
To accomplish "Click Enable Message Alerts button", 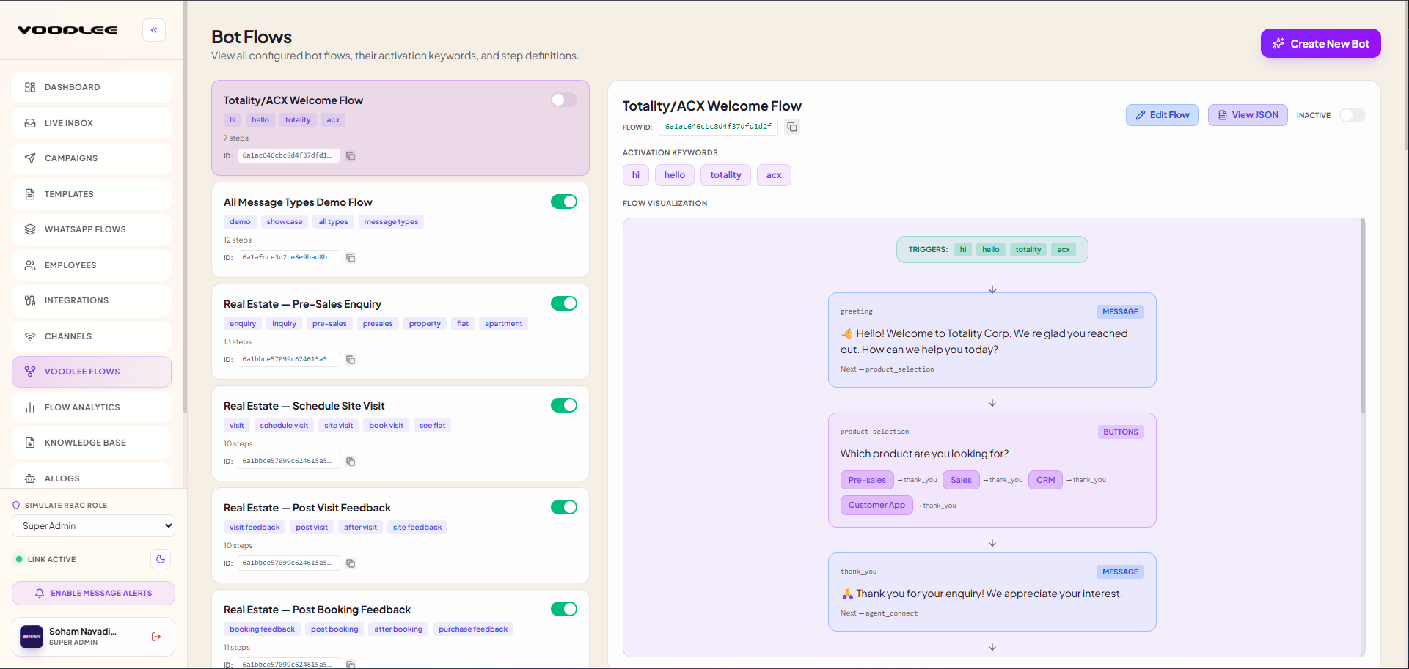I will [x=93, y=594].
